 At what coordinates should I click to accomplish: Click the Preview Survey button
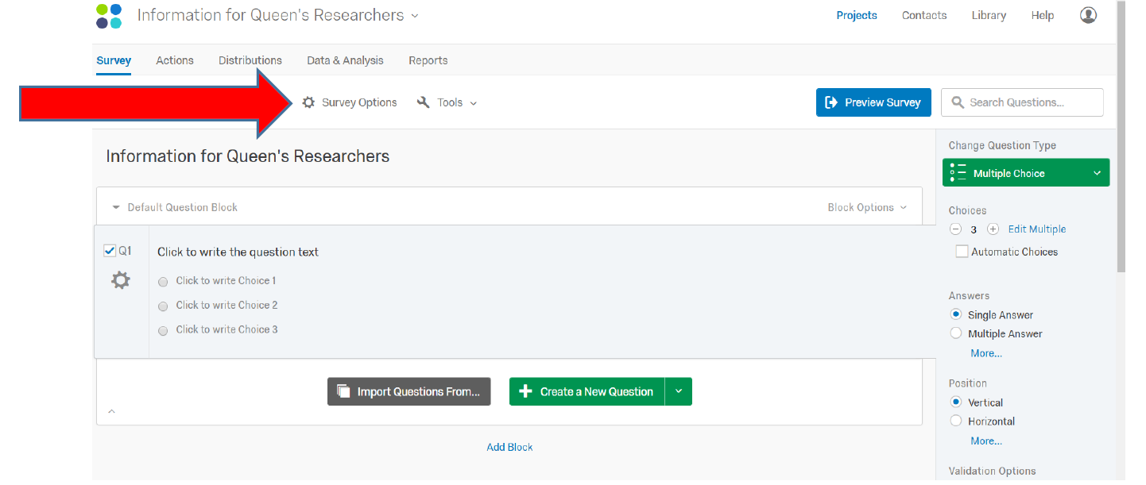coord(873,102)
